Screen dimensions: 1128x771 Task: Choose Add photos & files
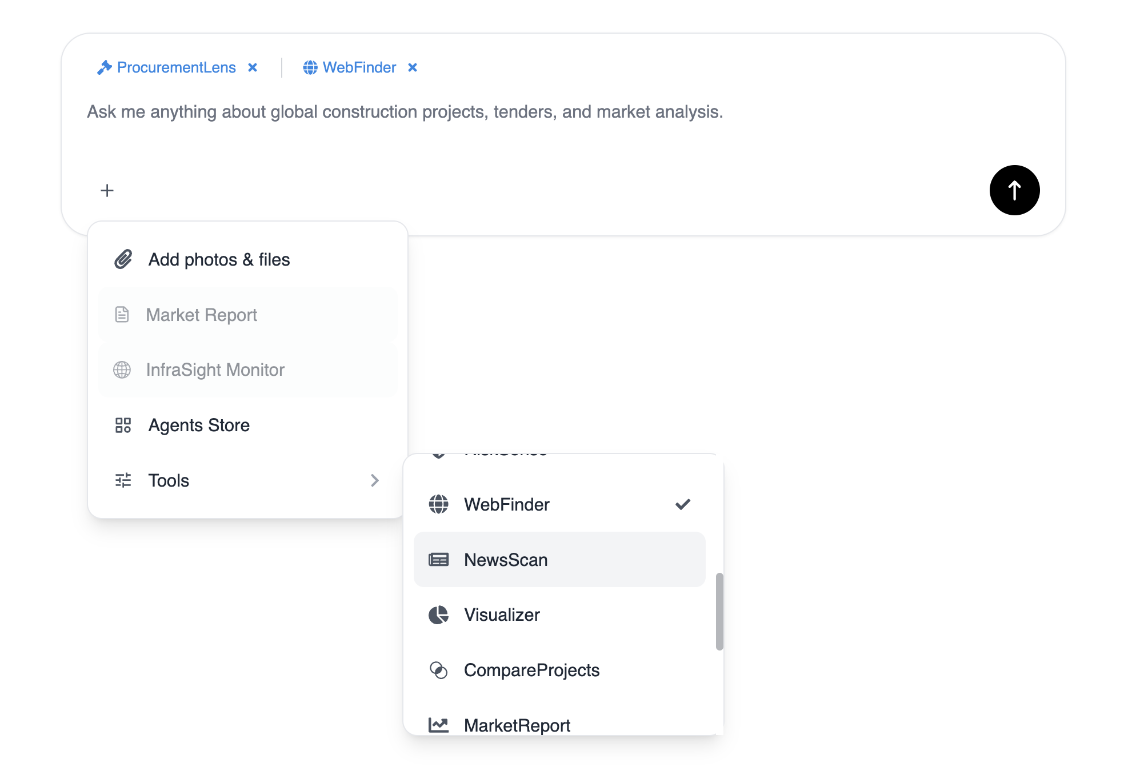247,259
